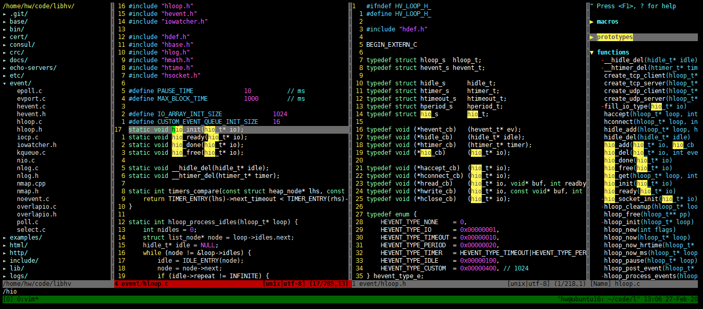
Task: Expand the examples/ directory
Action: 5,238
